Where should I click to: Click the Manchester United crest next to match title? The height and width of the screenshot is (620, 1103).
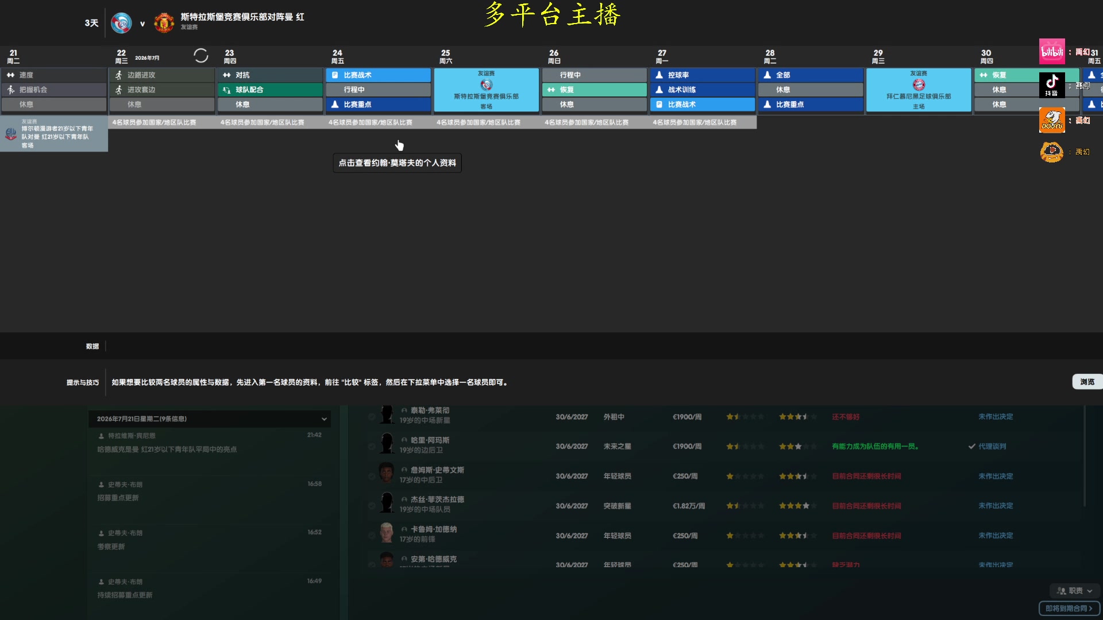click(x=164, y=22)
